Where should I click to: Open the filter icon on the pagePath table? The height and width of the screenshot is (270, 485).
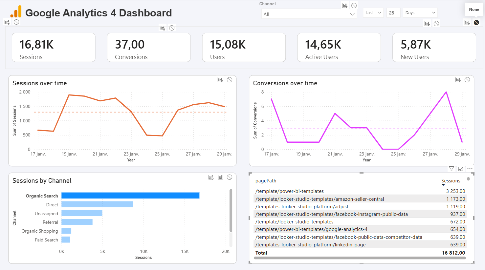click(x=451, y=169)
